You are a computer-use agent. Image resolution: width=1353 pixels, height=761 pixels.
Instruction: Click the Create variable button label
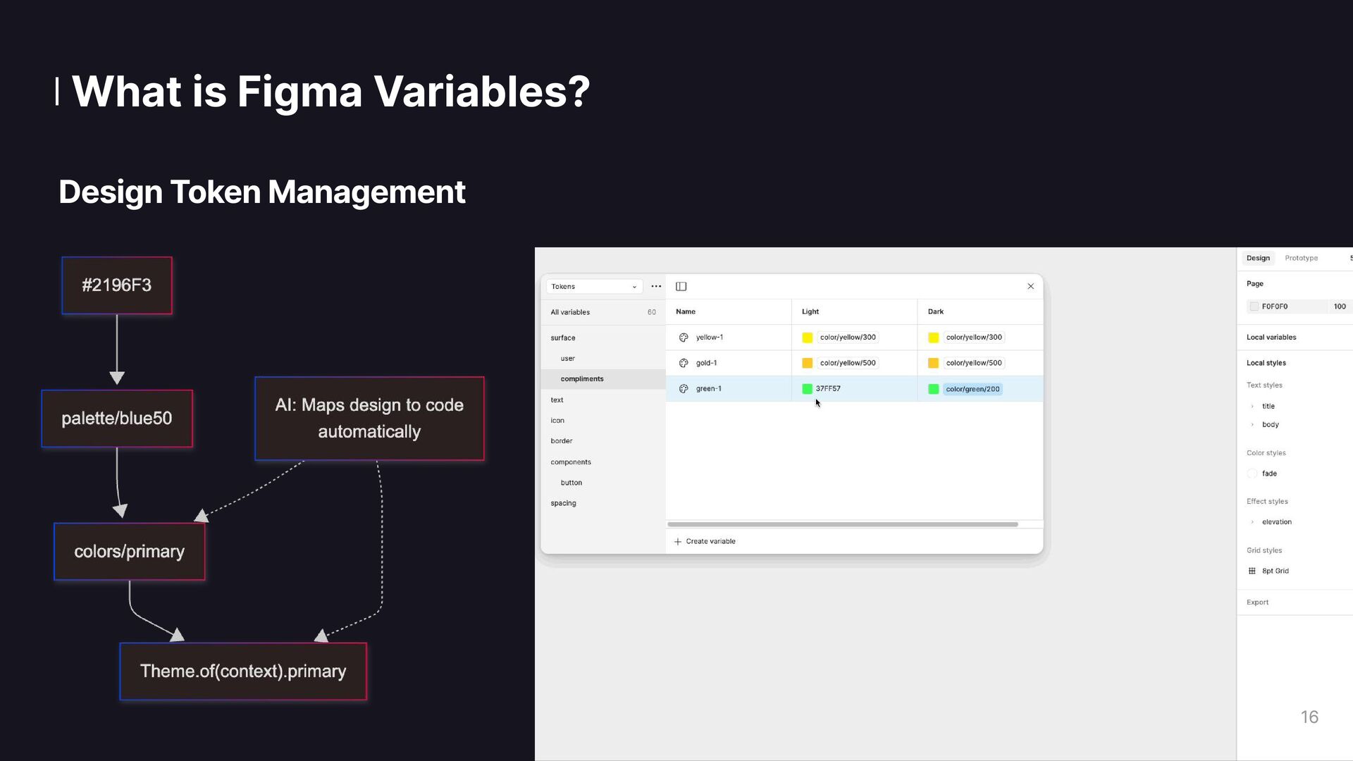(710, 541)
